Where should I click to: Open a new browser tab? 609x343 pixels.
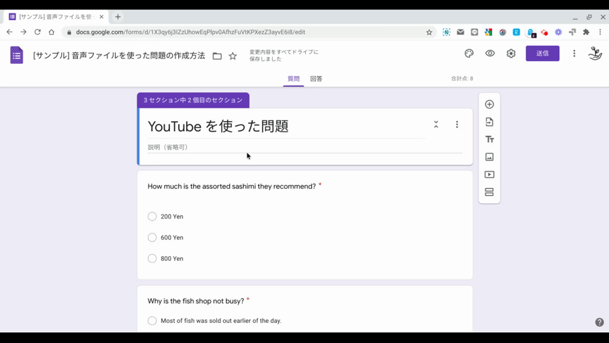(118, 17)
